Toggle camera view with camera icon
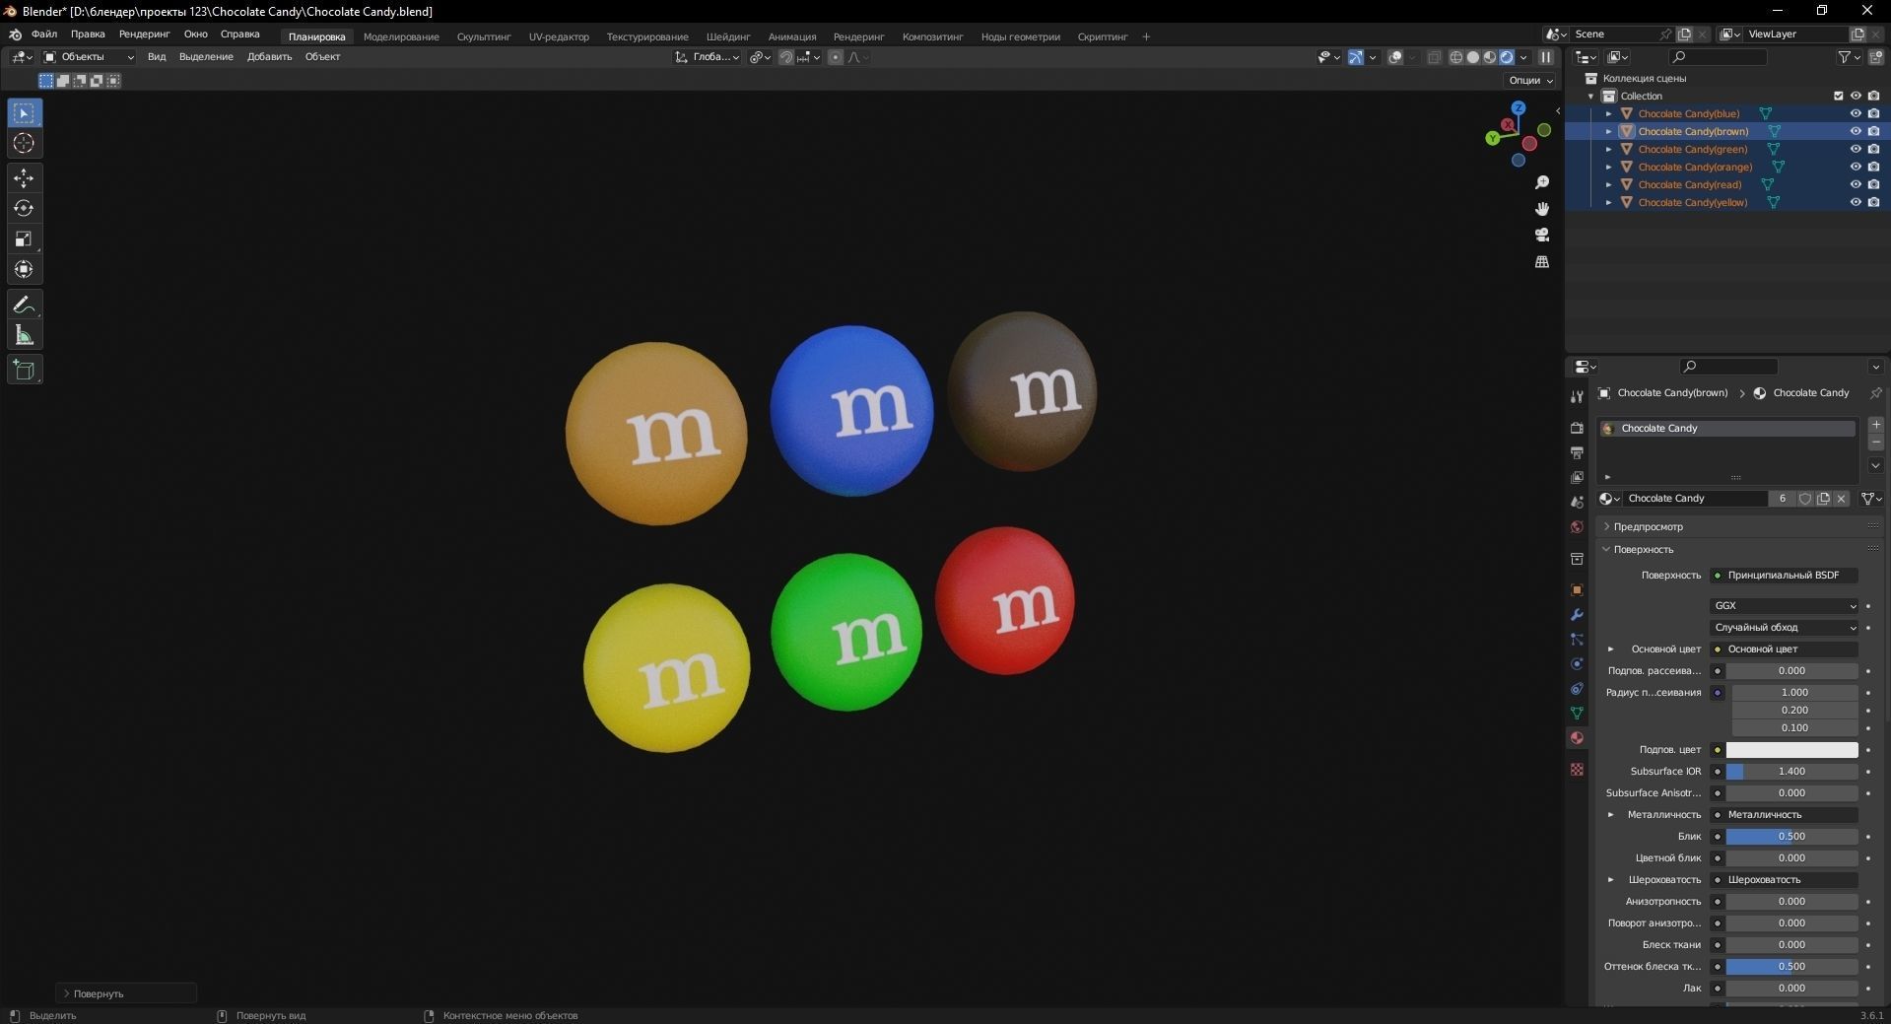Image resolution: width=1891 pixels, height=1024 pixels. 1542,235
